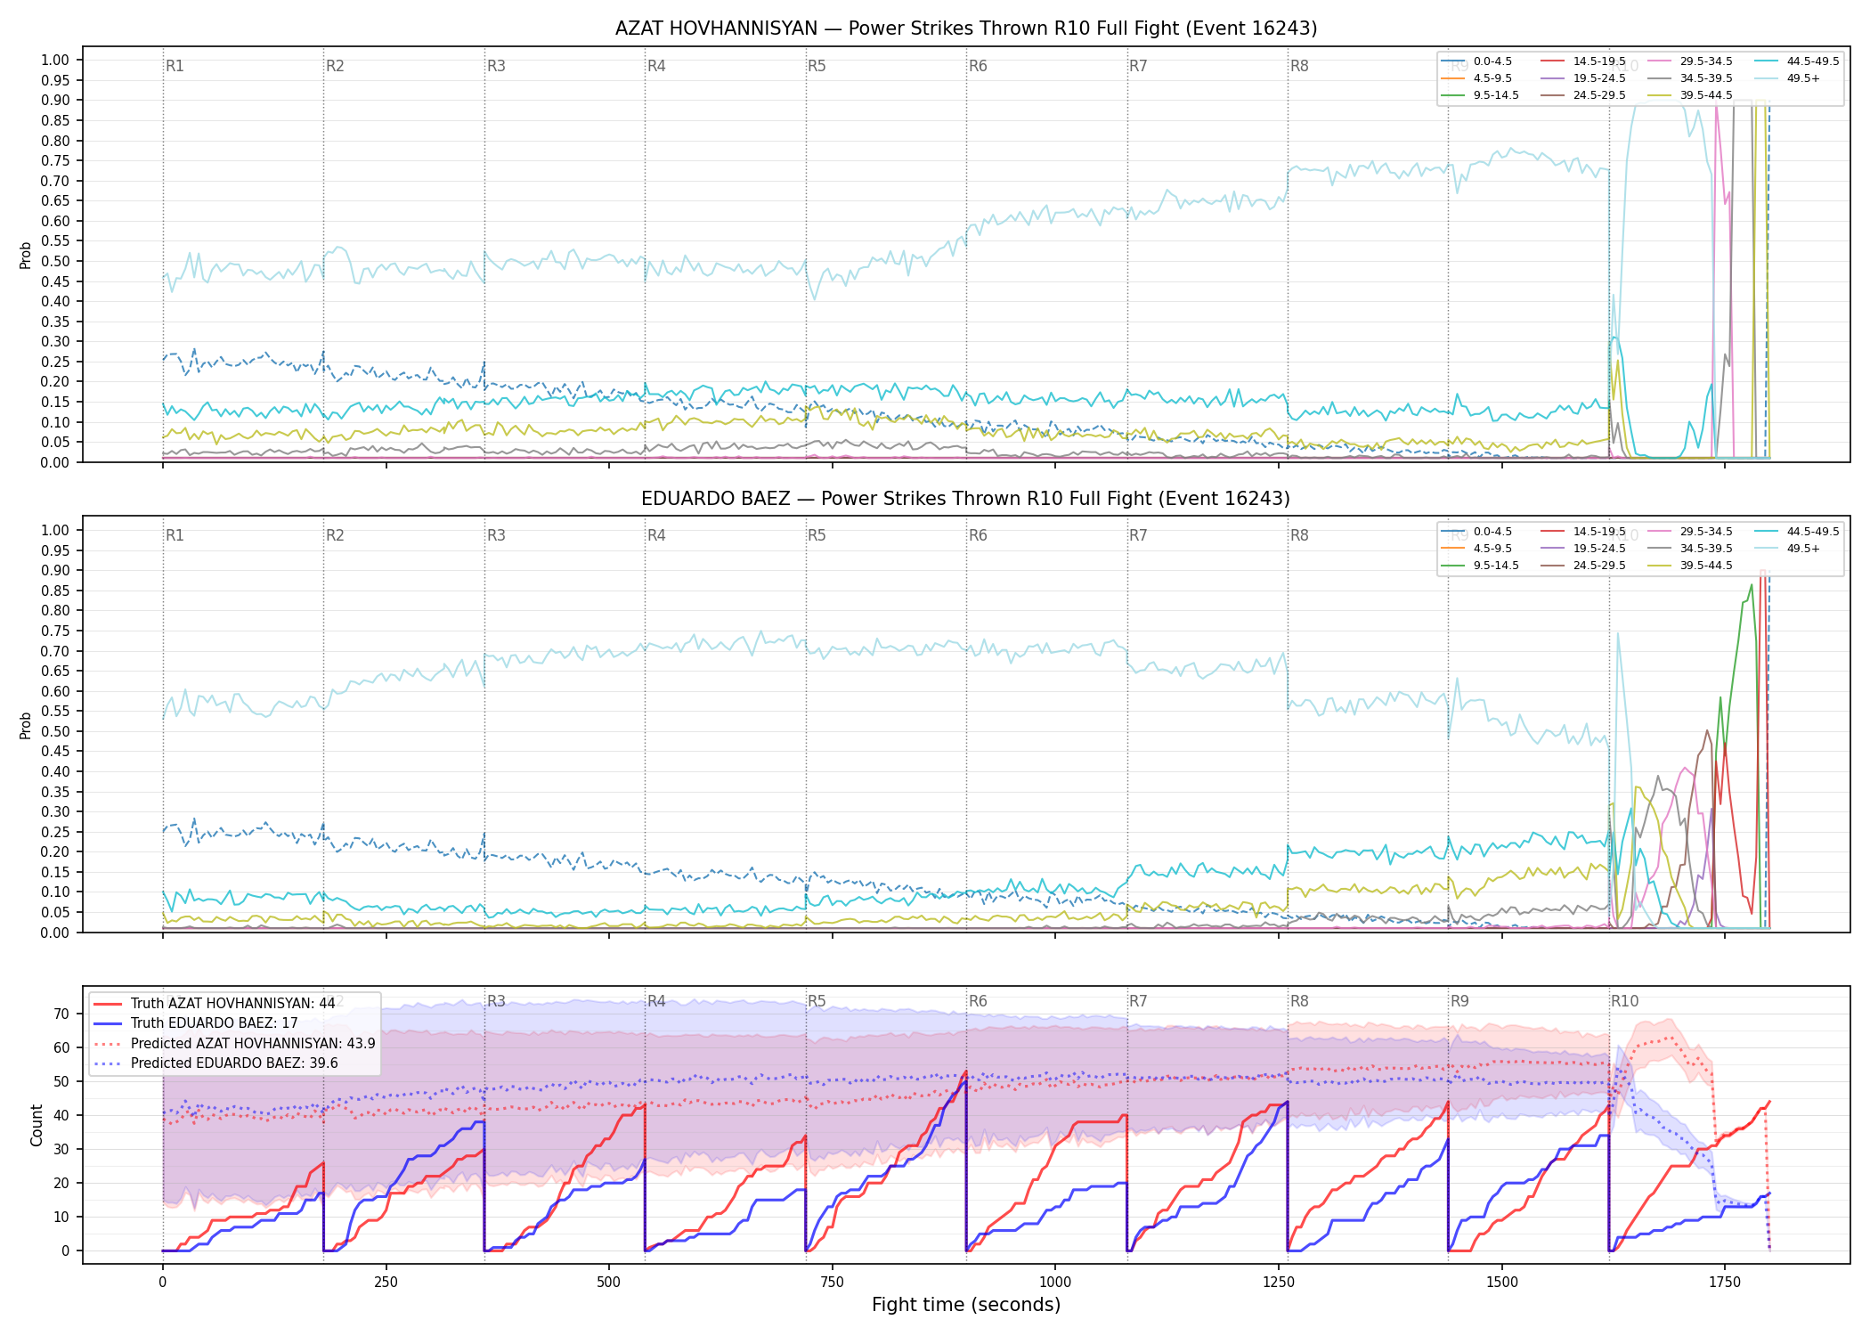Select the R3 round marker in Baez chart
The width and height of the screenshot is (1870, 1336).
(496, 535)
